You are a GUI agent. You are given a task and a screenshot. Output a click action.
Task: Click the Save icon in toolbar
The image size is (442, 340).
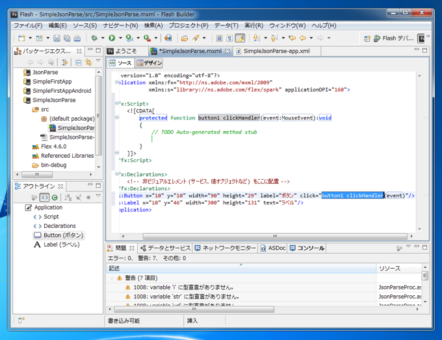point(57,38)
